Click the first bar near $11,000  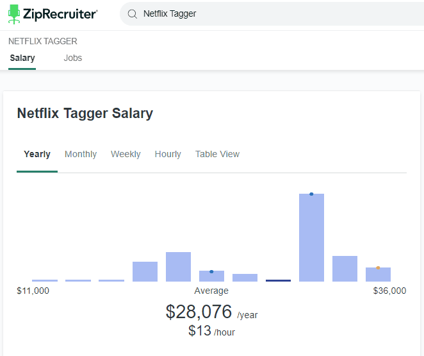pyautogui.click(x=45, y=280)
